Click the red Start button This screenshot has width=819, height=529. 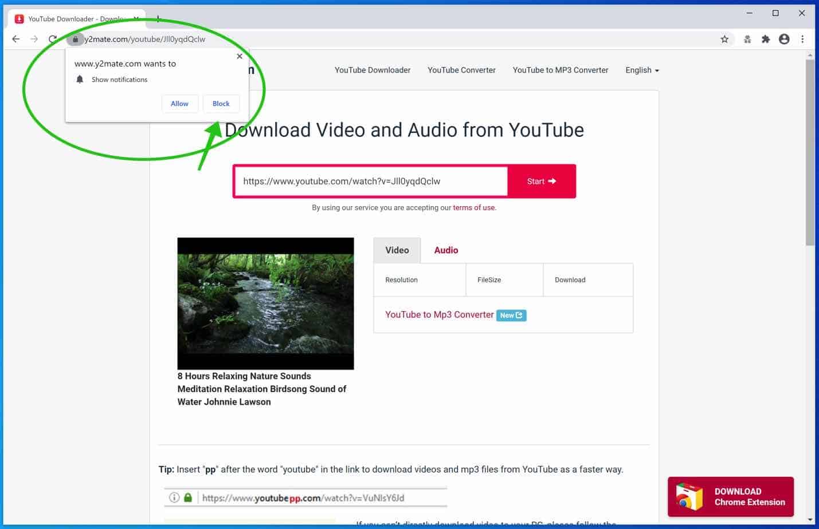542,181
